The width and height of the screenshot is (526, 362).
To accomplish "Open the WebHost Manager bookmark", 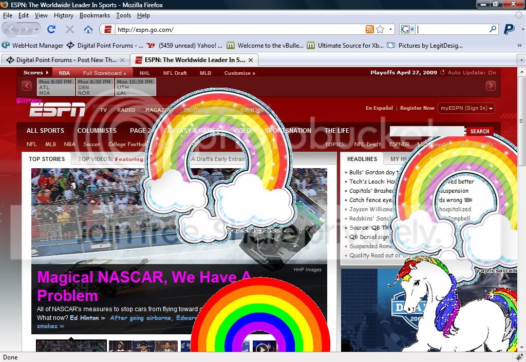I will (x=33, y=45).
